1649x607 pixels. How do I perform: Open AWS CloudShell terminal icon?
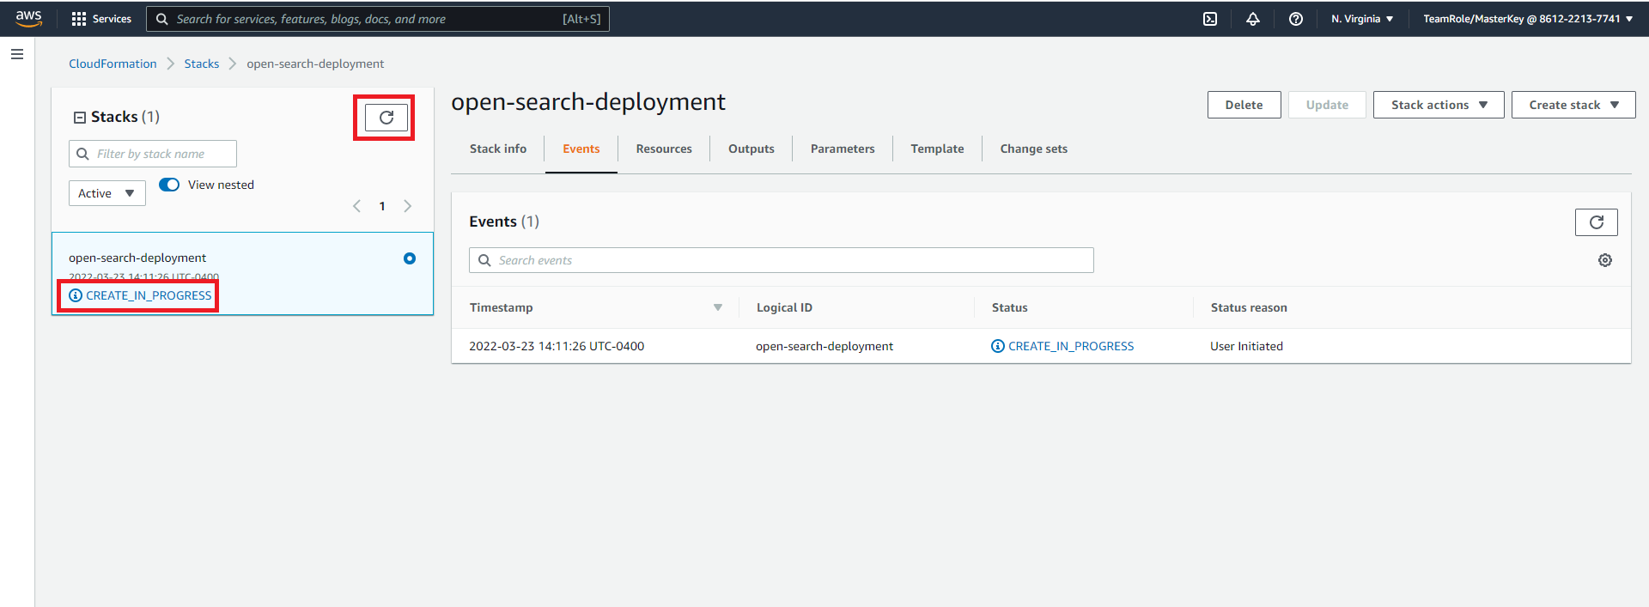point(1210,19)
